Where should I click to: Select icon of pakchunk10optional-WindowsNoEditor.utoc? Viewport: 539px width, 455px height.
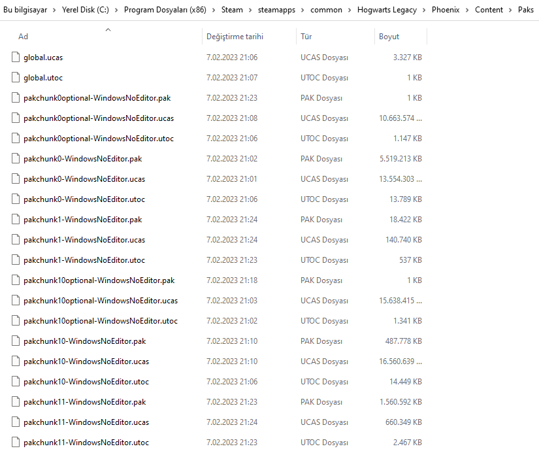[x=16, y=321]
